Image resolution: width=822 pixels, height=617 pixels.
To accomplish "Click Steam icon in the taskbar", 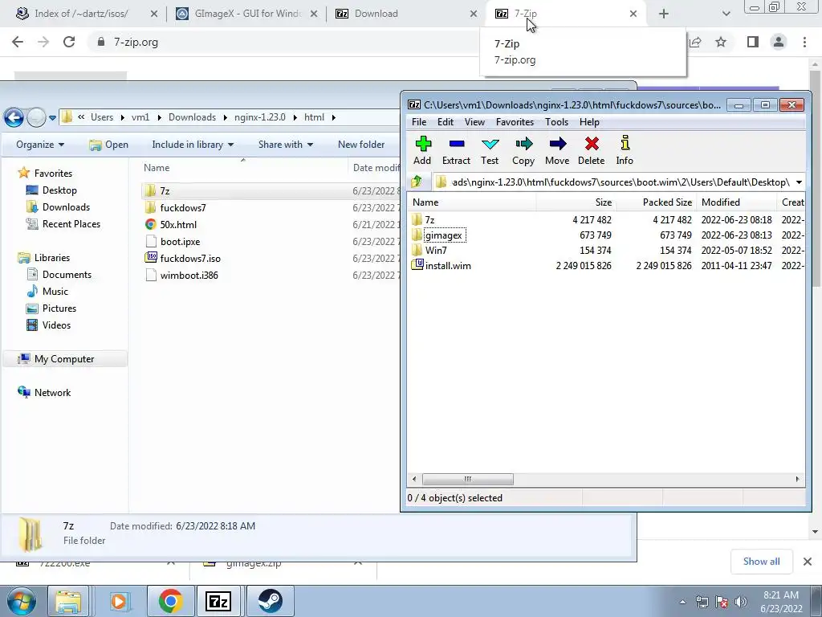I will pos(270,601).
